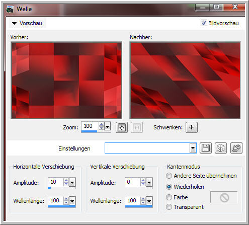Click the Nachher preview image

point(185,81)
